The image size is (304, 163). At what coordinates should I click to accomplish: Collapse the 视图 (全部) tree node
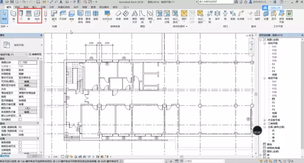261,40
